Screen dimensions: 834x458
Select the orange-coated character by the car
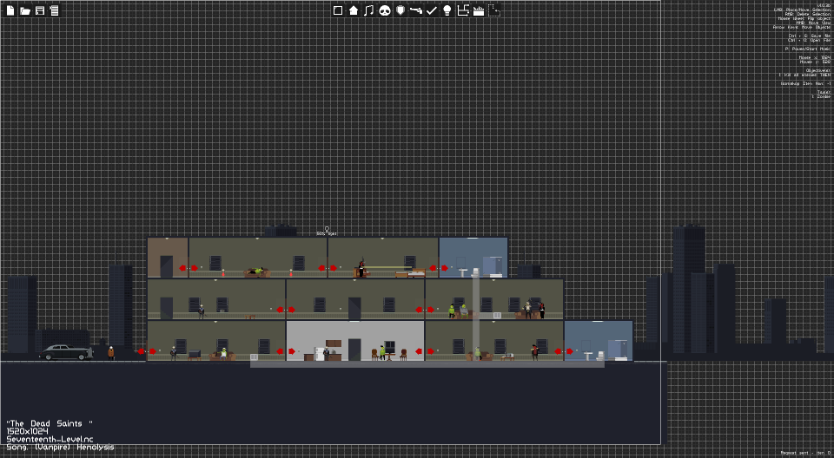tap(110, 353)
